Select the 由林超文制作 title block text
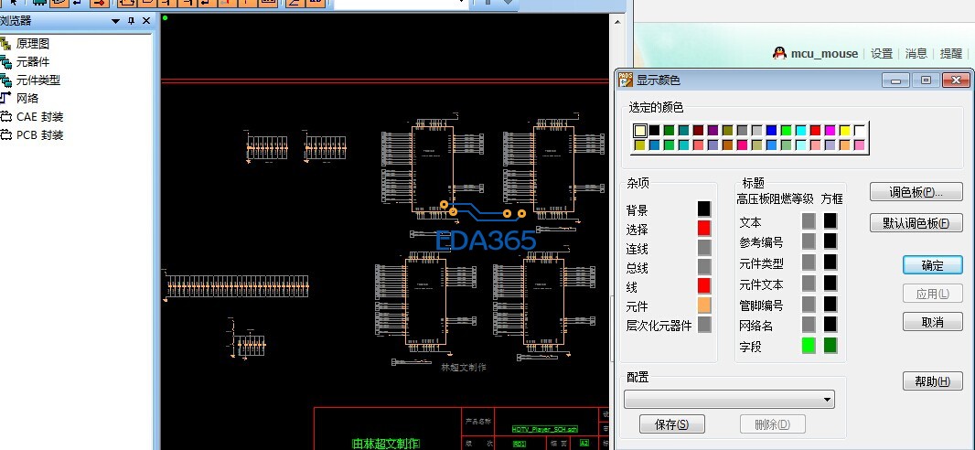This screenshot has width=975, height=450. coord(386,444)
